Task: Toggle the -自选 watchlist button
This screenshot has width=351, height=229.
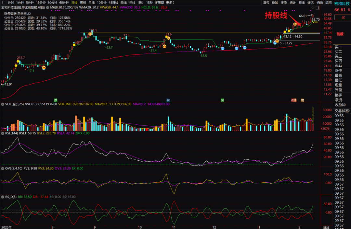Action: point(319,3)
